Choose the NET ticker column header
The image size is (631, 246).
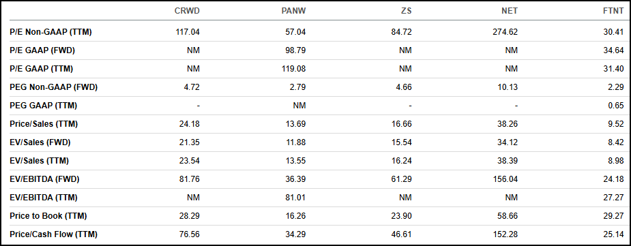(510, 11)
